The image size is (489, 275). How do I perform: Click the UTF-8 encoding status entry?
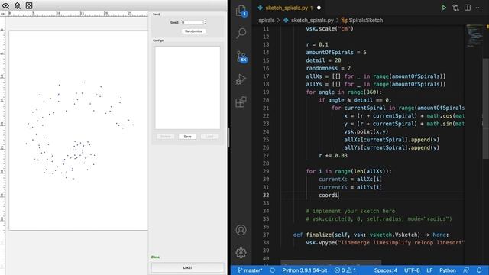coord(412,270)
